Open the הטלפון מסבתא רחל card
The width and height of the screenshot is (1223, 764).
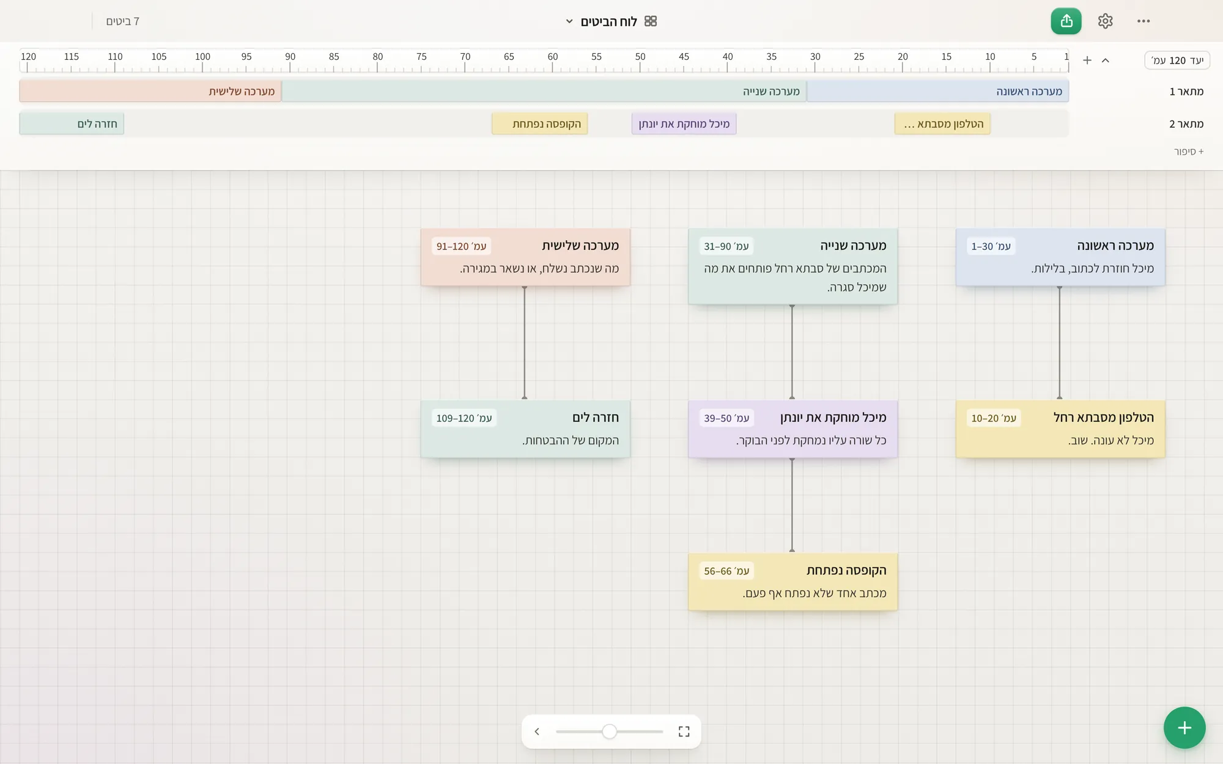[1060, 429]
